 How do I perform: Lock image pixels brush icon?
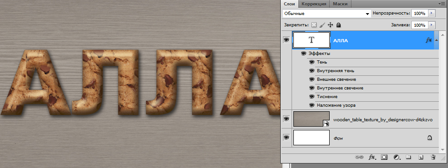tap(322, 25)
